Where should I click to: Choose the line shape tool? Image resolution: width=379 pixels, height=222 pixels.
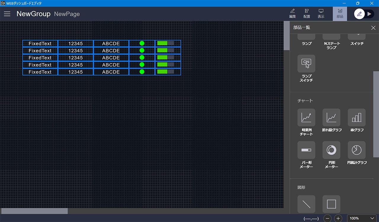306,204
